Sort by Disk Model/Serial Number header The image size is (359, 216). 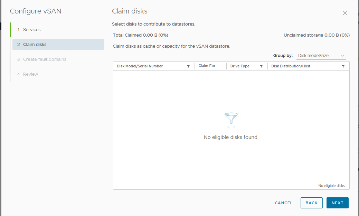point(140,66)
